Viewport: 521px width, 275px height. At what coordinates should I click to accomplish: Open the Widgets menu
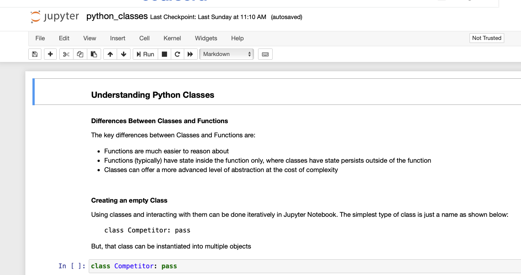[206, 38]
